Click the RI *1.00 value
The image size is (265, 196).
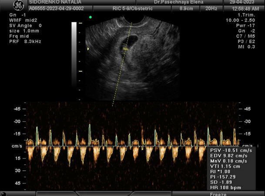[220, 172]
